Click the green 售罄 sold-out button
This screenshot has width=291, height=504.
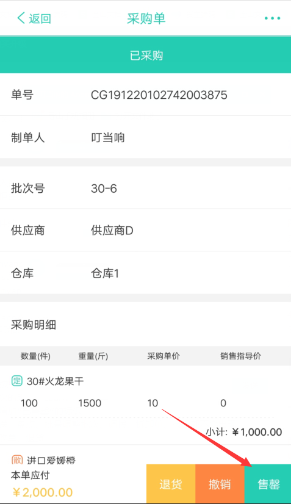268,484
